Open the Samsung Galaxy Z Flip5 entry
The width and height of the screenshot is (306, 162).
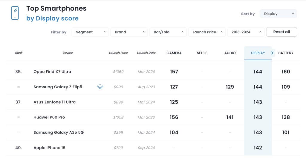coord(58,87)
